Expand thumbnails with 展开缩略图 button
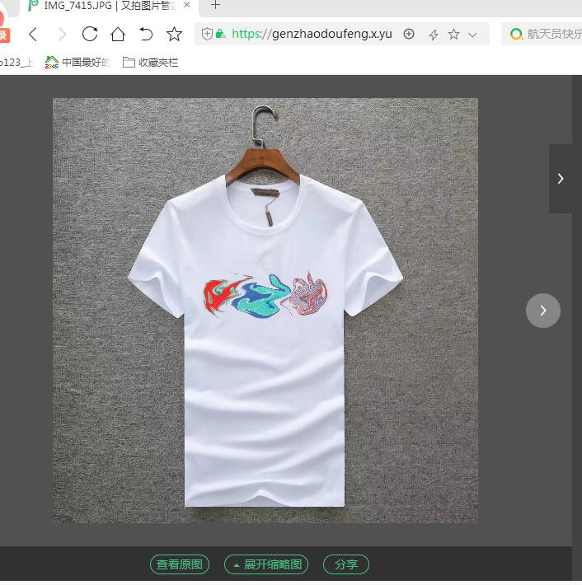This screenshot has height=585, width=582. click(267, 564)
